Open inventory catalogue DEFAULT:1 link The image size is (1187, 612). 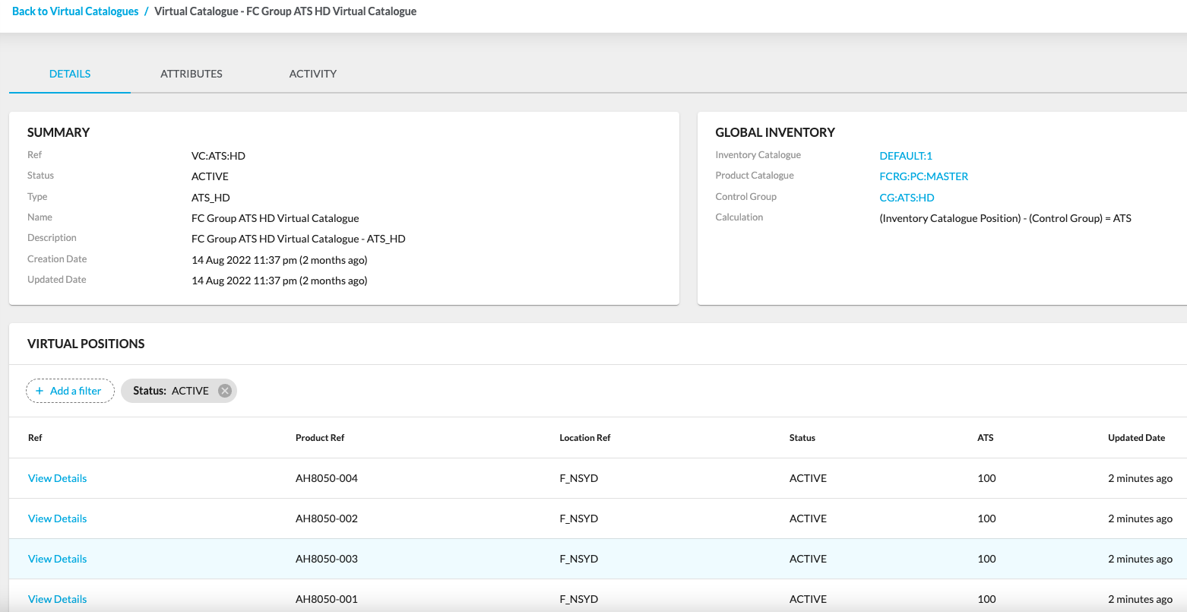click(906, 156)
